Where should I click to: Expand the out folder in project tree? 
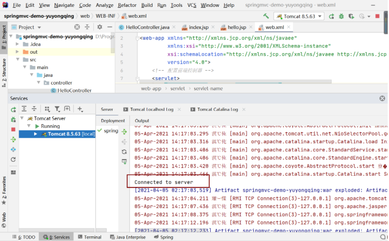click(x=18, y=52)
